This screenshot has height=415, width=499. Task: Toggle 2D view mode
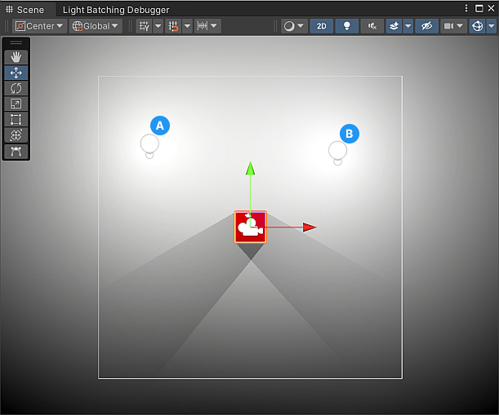[321, 26]
